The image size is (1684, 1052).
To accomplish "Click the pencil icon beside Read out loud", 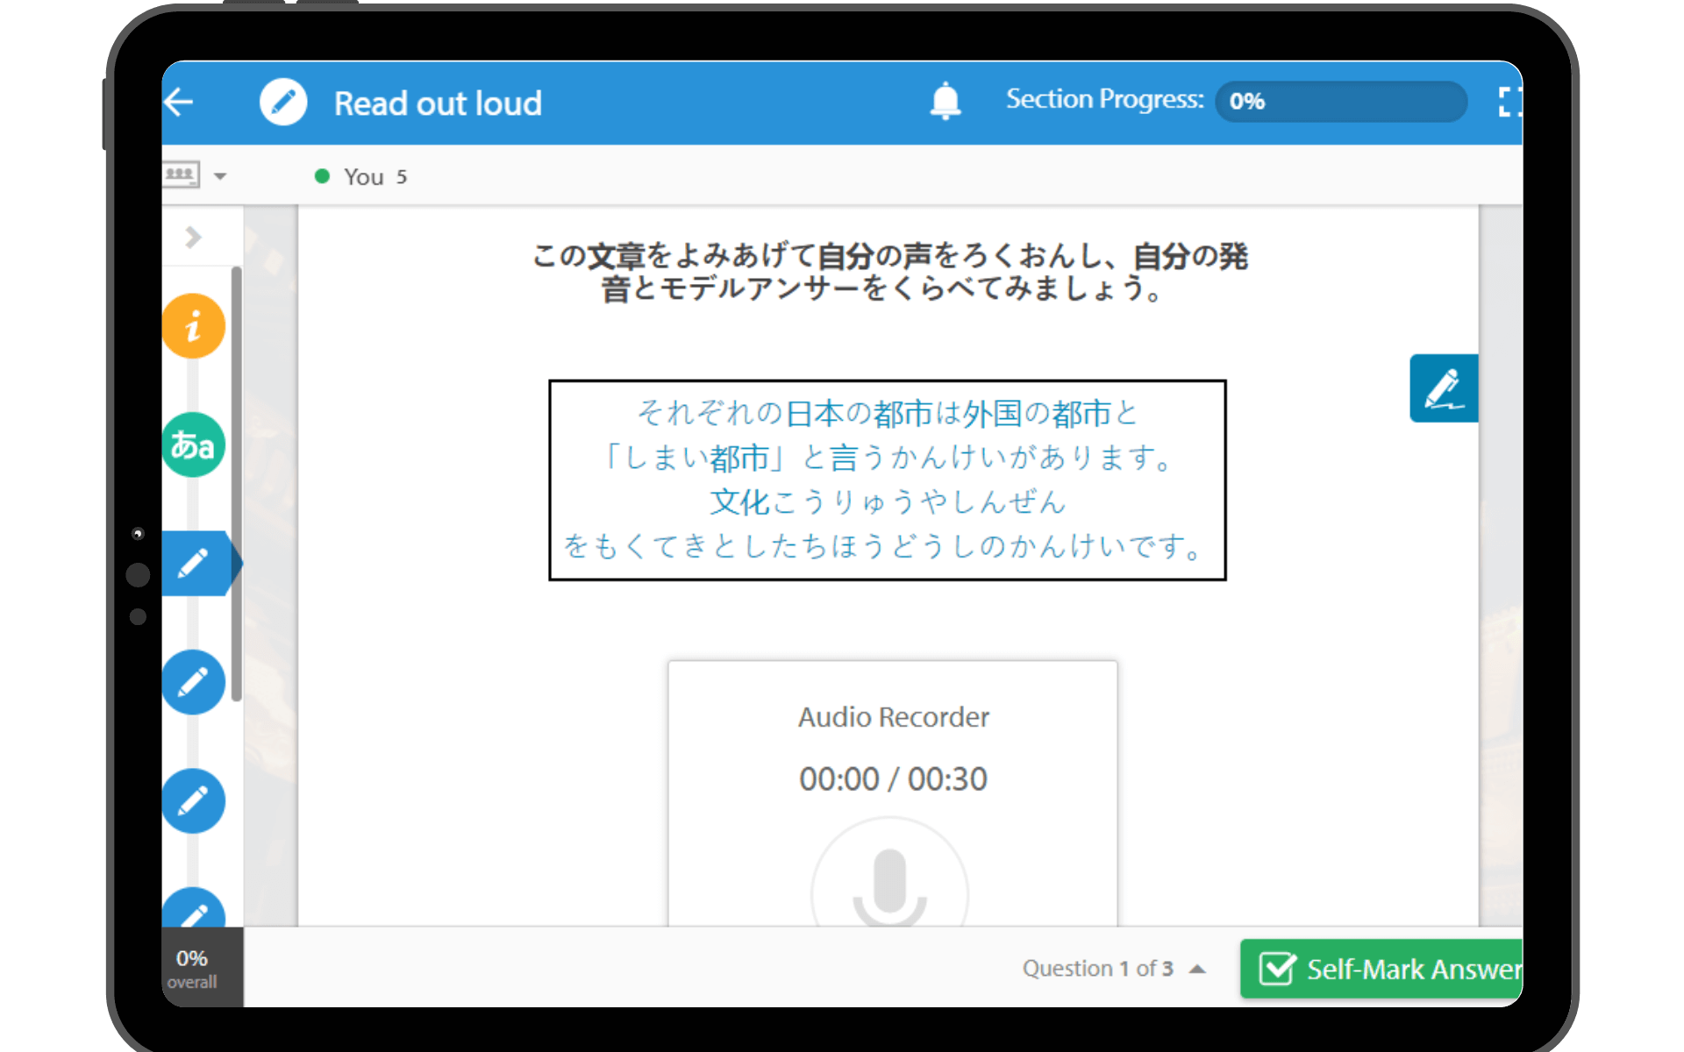I will click(283, 103).
